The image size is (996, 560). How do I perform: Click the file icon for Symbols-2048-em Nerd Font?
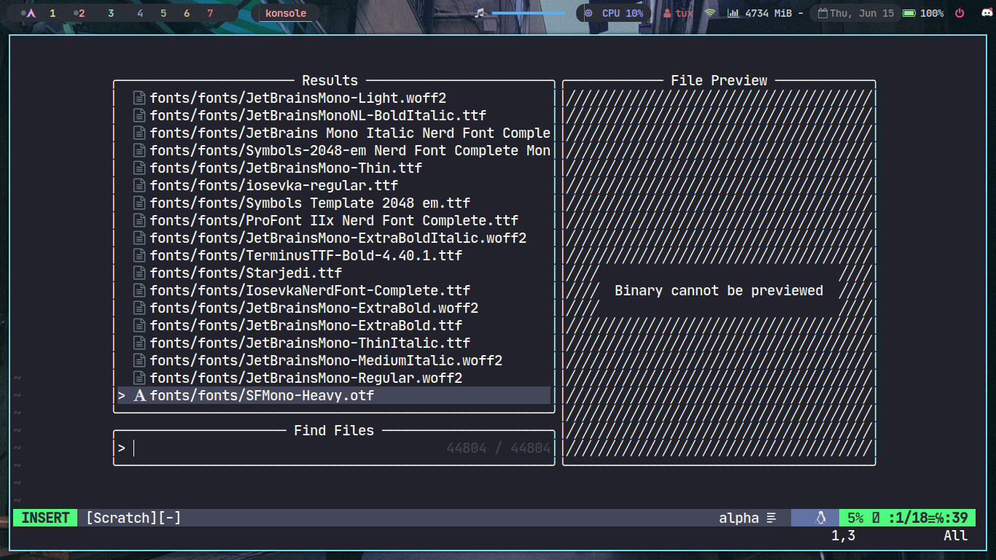click(x=139, y=150)
